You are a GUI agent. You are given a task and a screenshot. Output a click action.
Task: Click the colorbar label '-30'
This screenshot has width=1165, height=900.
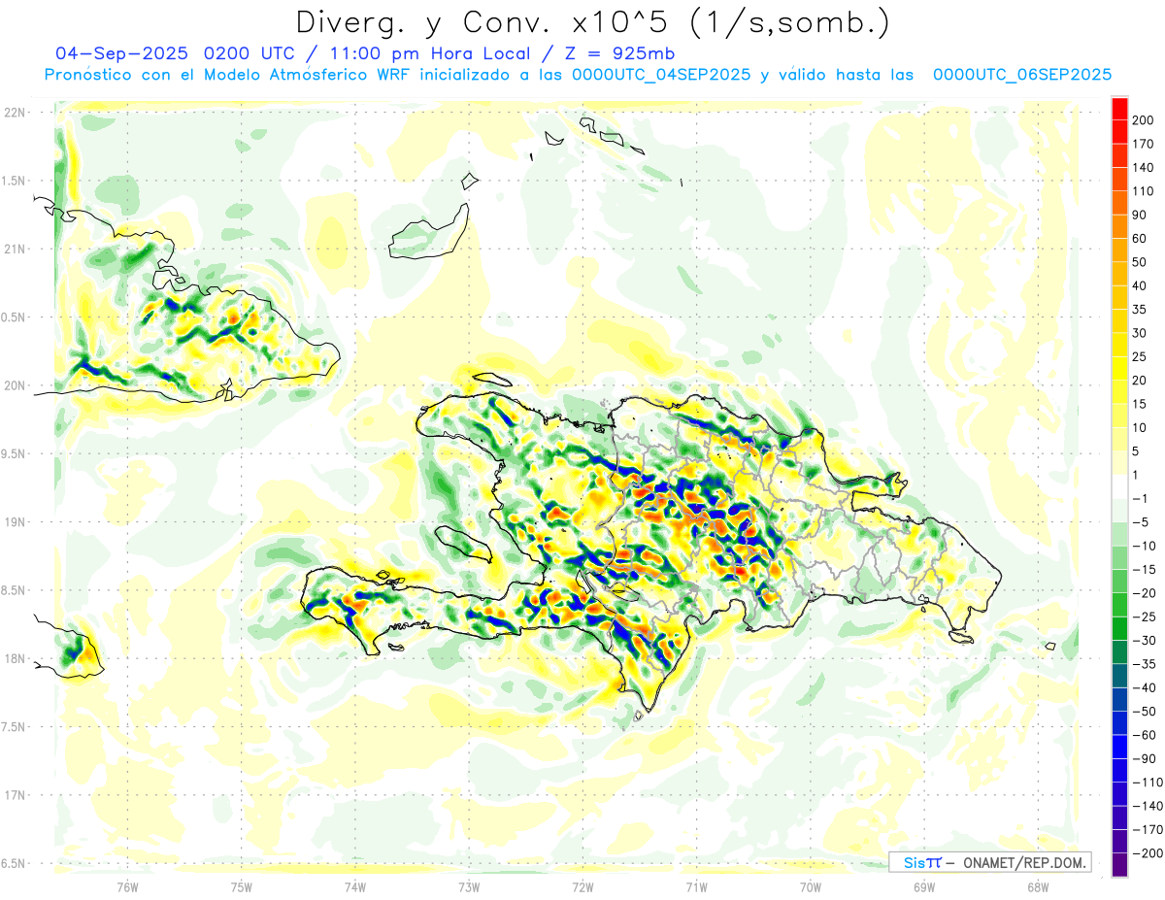pyautogui.click(x=1145, y=640)
